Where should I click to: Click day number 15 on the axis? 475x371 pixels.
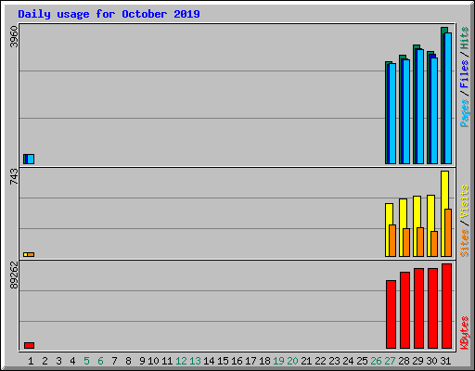pos(223,361)
